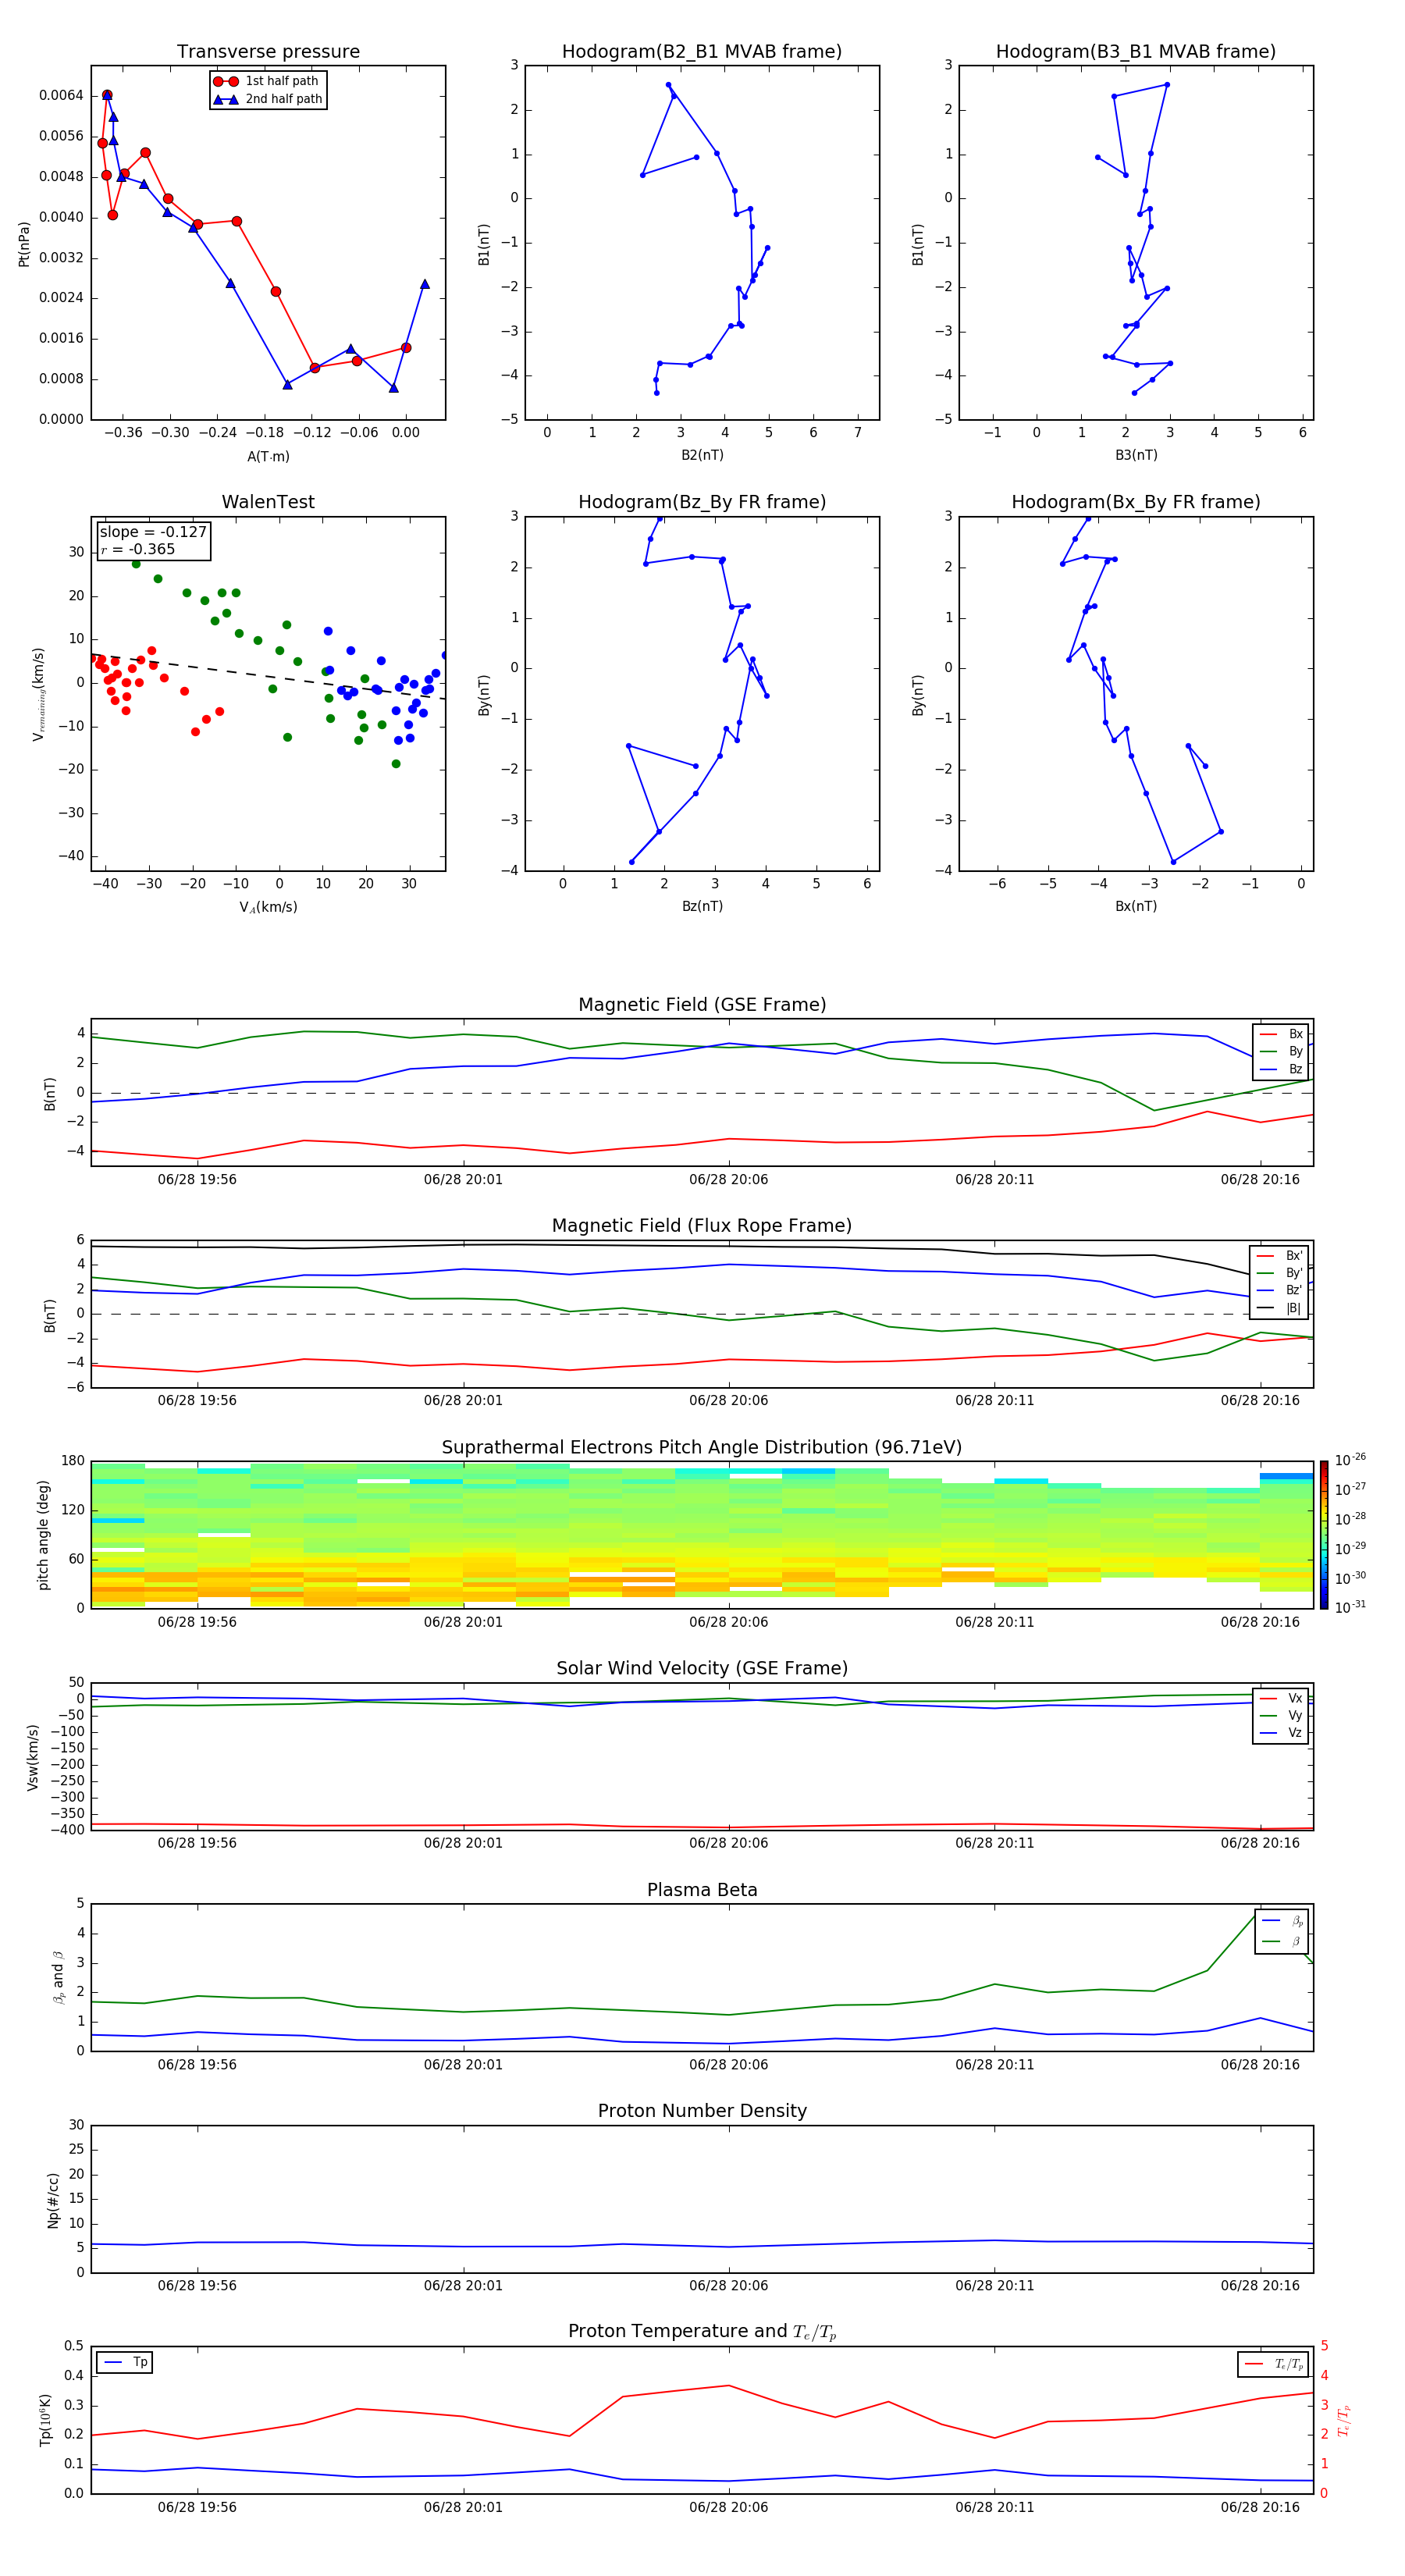
Task: Click the dashed regression line in WalenTest
Action: pyautogui.click(x=268, y=676)
